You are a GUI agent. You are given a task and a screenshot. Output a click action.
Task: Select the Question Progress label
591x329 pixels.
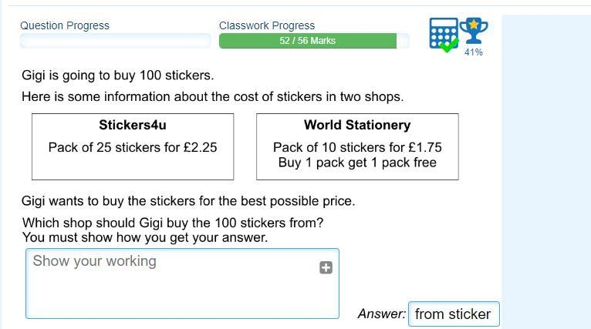coord(65,25)
